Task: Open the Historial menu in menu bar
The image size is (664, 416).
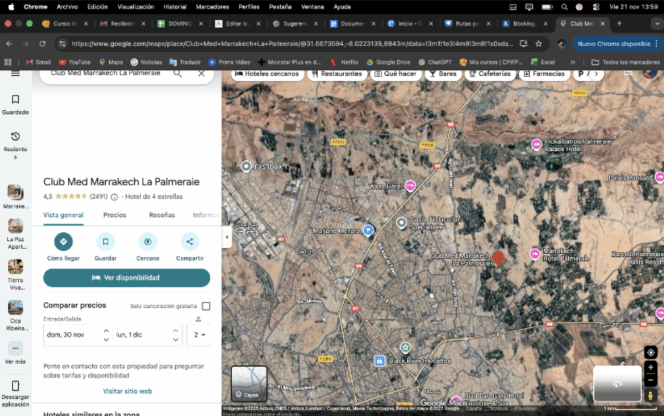Action: (x=175, y=6)
